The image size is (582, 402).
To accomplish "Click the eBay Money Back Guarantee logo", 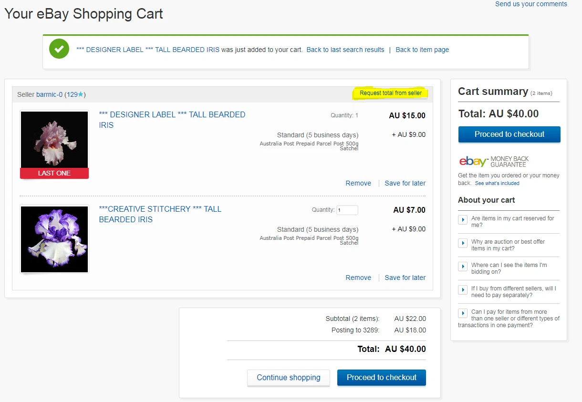I will (x=494, y=162).
